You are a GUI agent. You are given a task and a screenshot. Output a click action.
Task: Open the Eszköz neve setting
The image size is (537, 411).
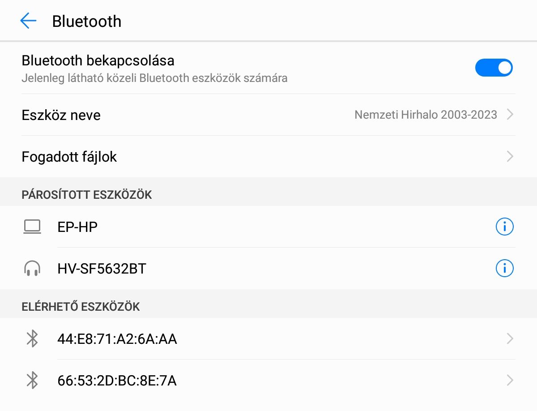[x=61, y=115]
